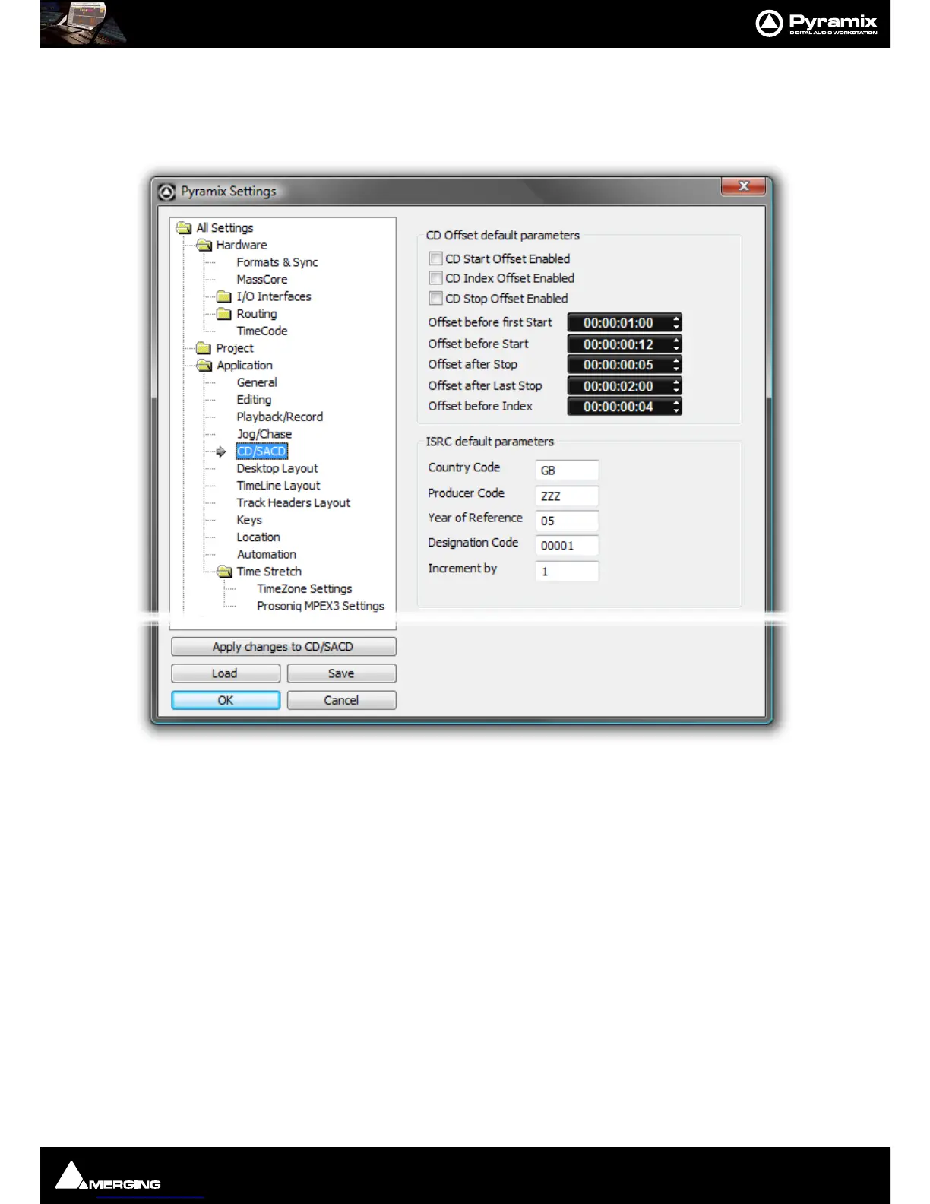Click the Pyramix icon in dialog title bar
Viewport: 930px width, 1204px height.
167,192
